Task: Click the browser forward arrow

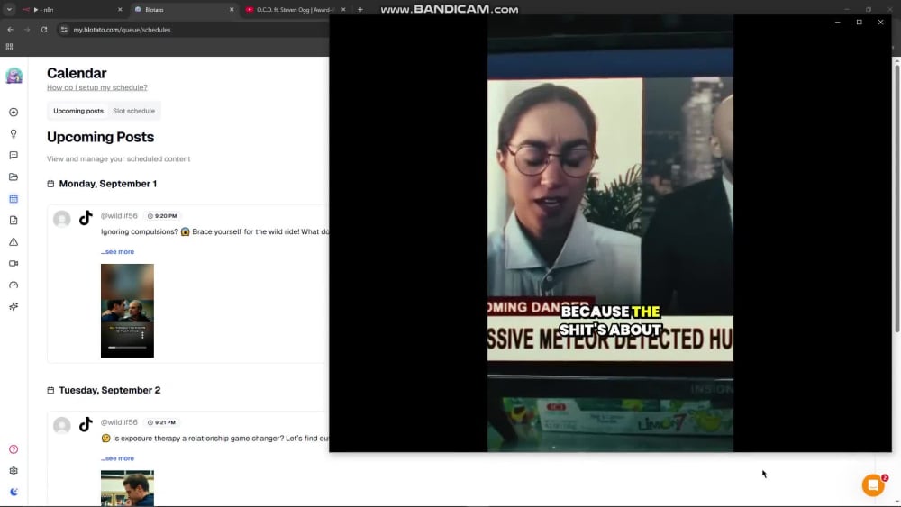Action: coord(27,30)
